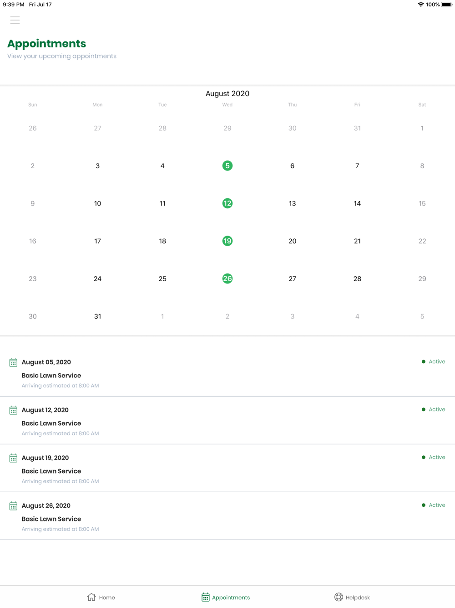Tap the Appointments tab calendar icon
The width and height of the screenshot is (455, 608).
click(206, 597)
